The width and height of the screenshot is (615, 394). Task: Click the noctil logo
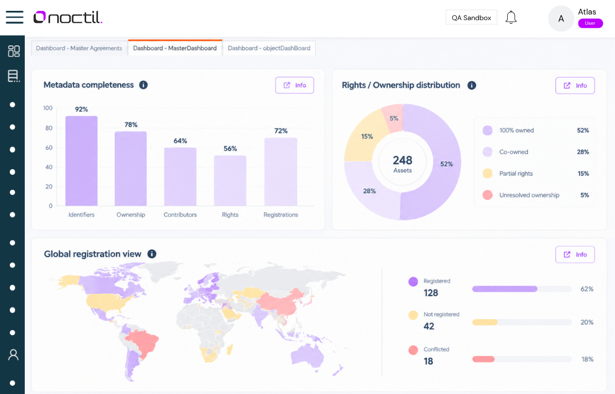pos(68,17)
